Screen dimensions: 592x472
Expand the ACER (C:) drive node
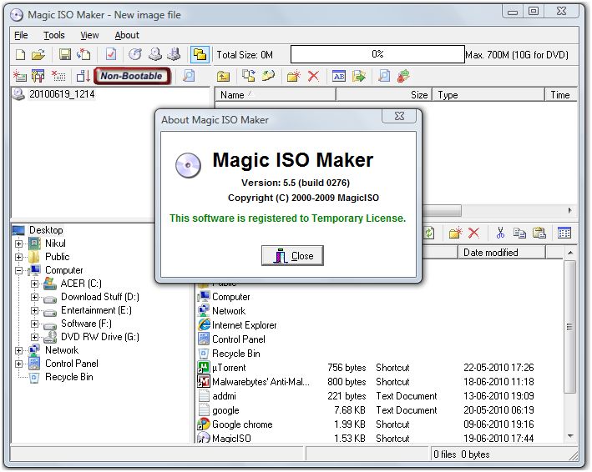click(x=34, y=284)
